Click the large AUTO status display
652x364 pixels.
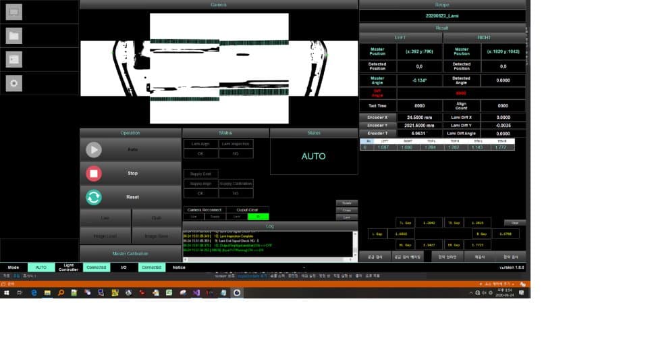pos(314,157)
